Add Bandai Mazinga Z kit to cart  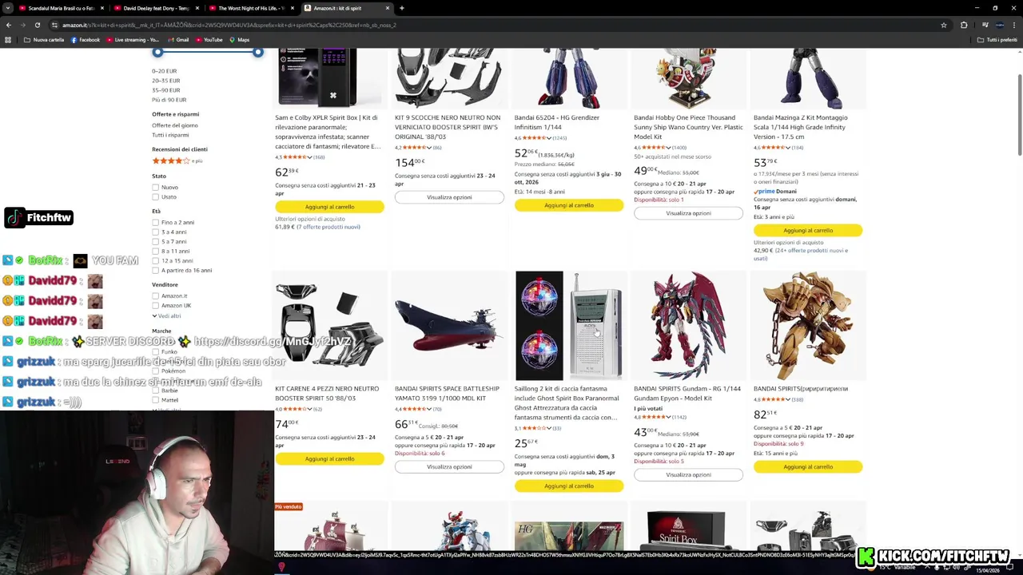coord(808,230)
